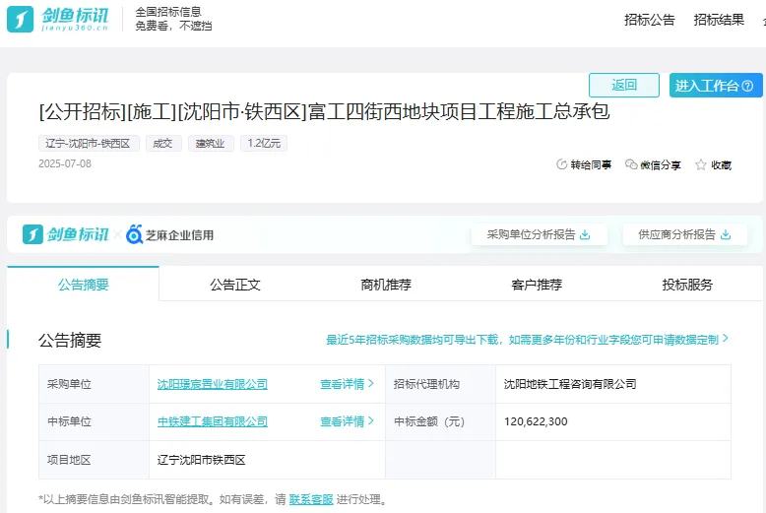Share via the 微信分享 WeChat icon
The image size is (766, 513).
click(631, 164)
